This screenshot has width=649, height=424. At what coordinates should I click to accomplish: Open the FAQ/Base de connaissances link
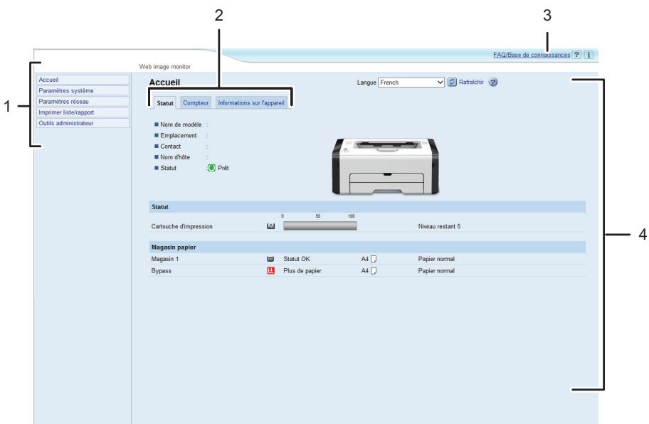[x=532, y=55]
